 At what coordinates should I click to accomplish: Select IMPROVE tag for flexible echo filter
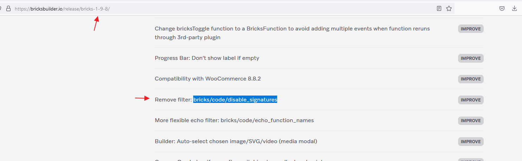[471, 120]
